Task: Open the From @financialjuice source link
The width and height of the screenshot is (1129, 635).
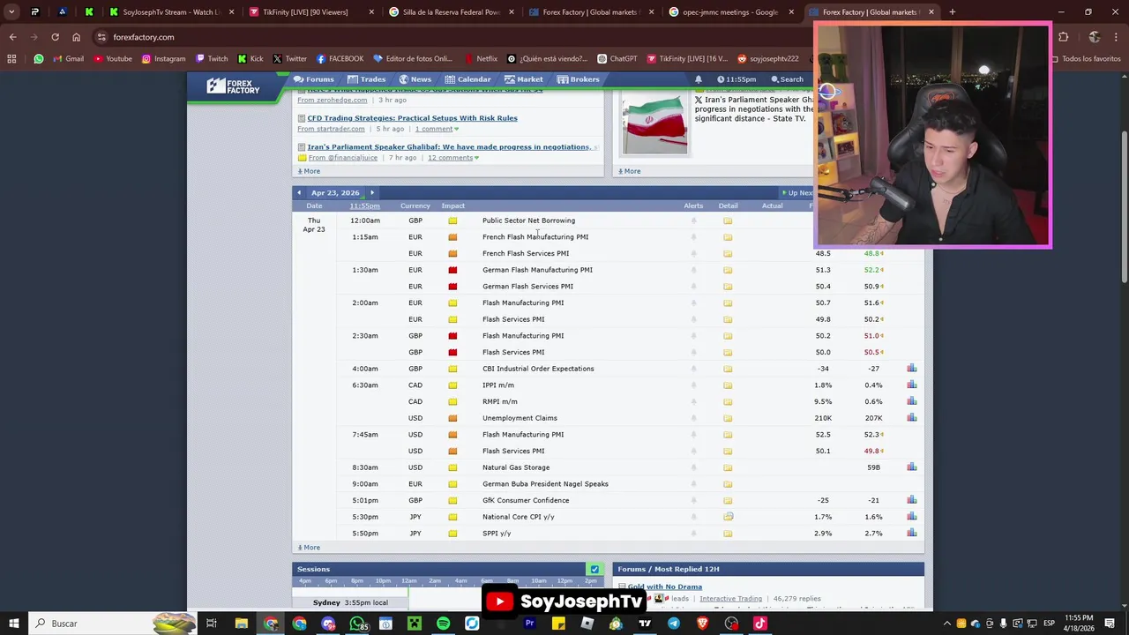Action: coord(343,158)
